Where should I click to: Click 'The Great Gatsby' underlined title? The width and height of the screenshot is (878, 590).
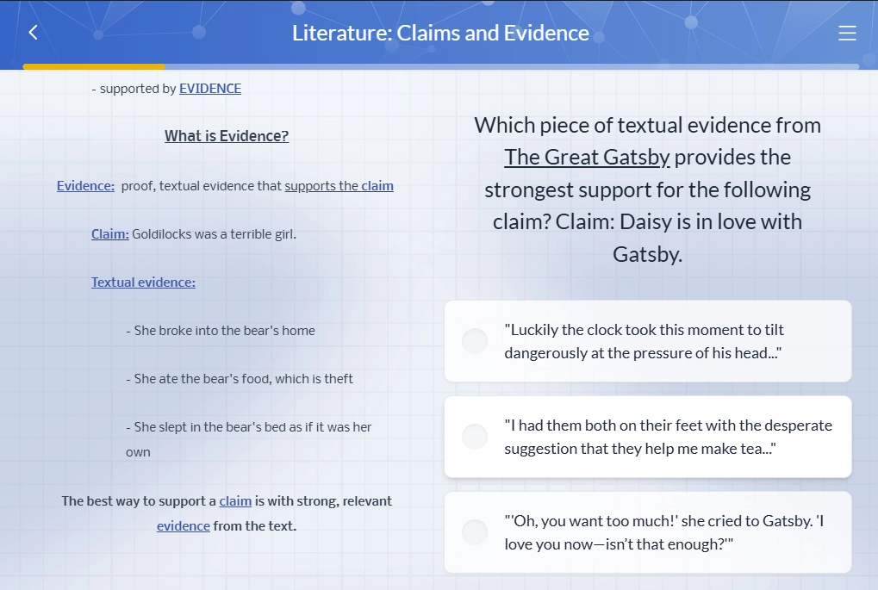[587, 158]
